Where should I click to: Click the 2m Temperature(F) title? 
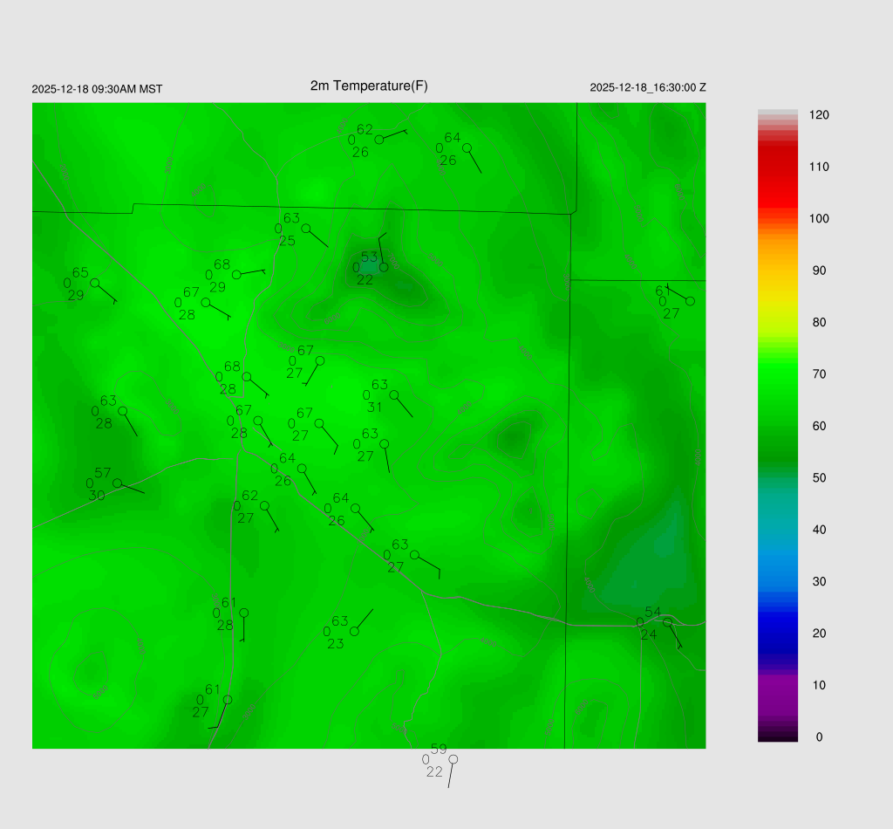click(x=369, y=86)
